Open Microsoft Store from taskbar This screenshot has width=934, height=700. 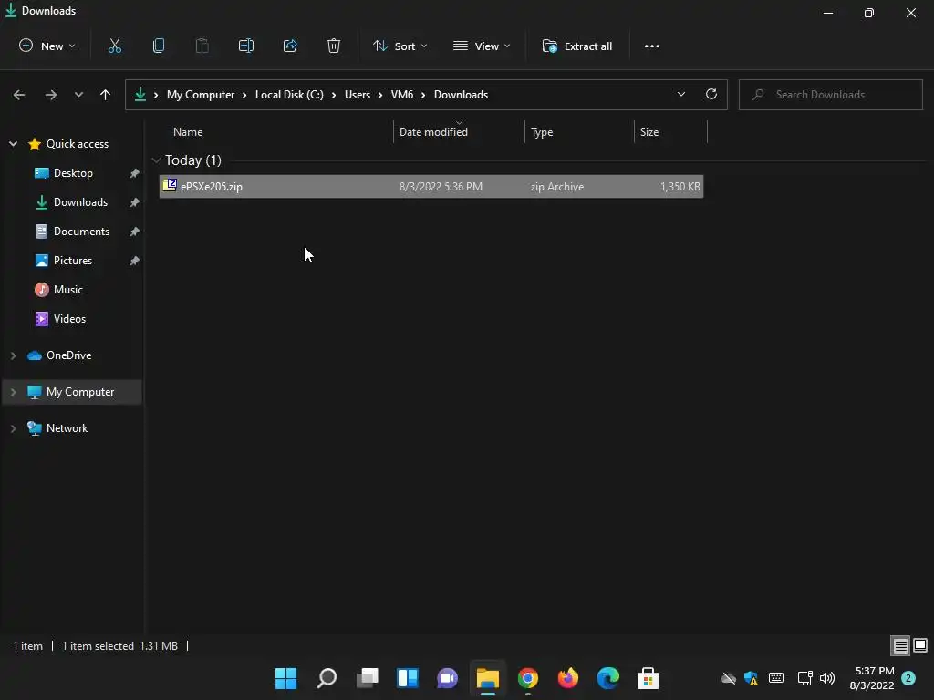point(649,678)
